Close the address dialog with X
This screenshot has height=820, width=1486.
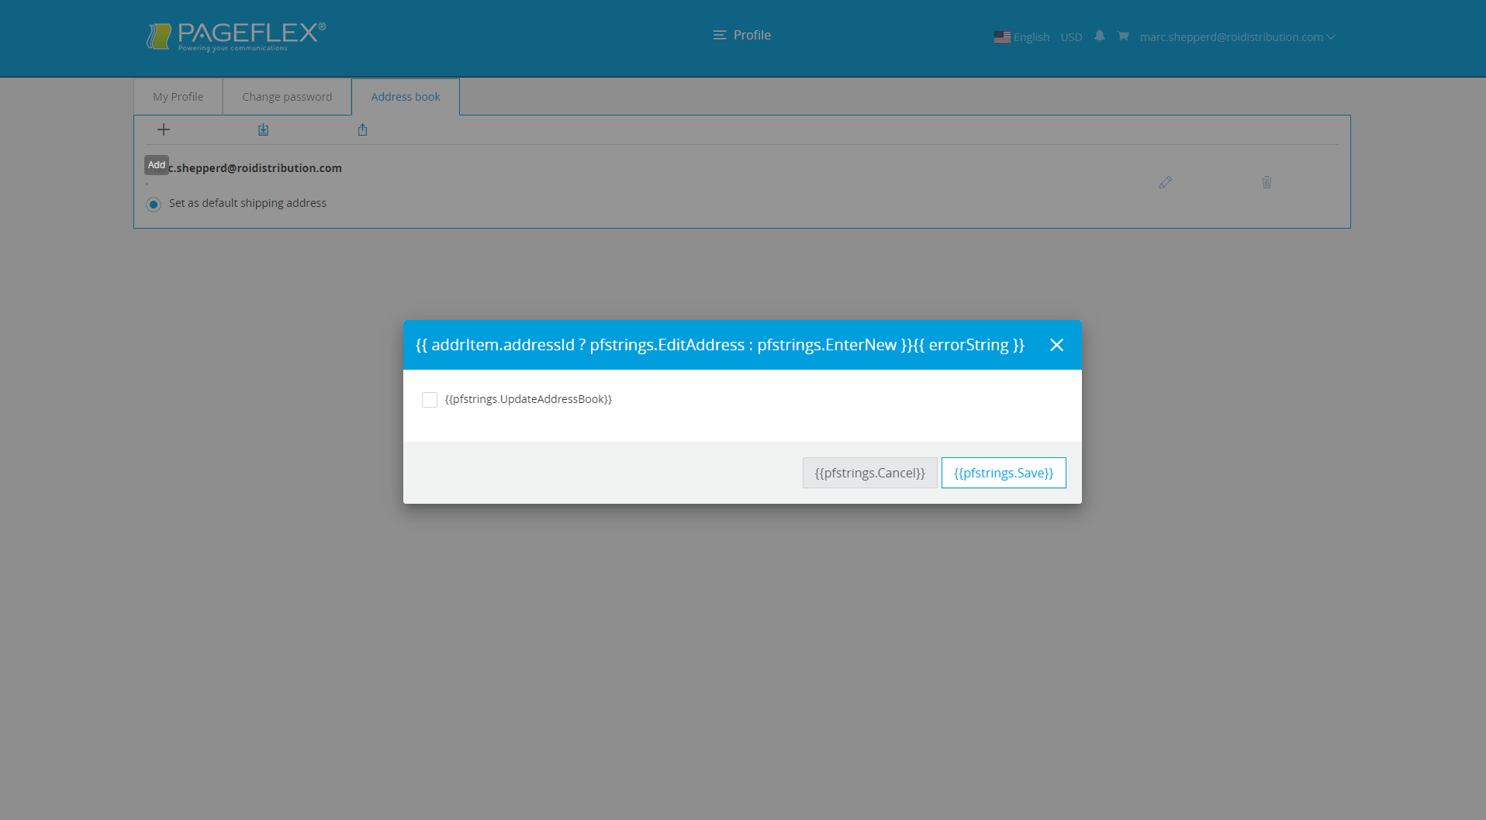coord(1056,345)
